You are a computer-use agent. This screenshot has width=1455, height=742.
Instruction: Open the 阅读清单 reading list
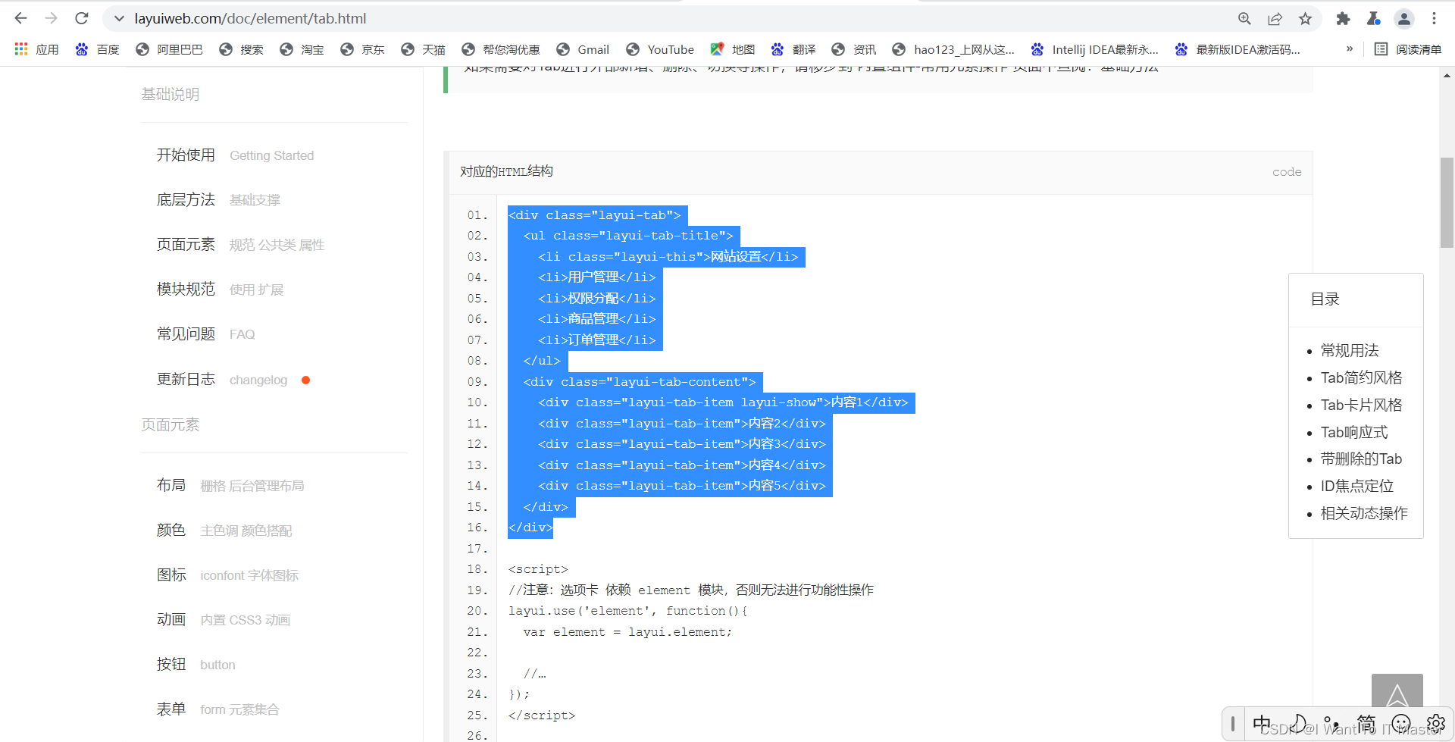click(x=1408, y=49)
